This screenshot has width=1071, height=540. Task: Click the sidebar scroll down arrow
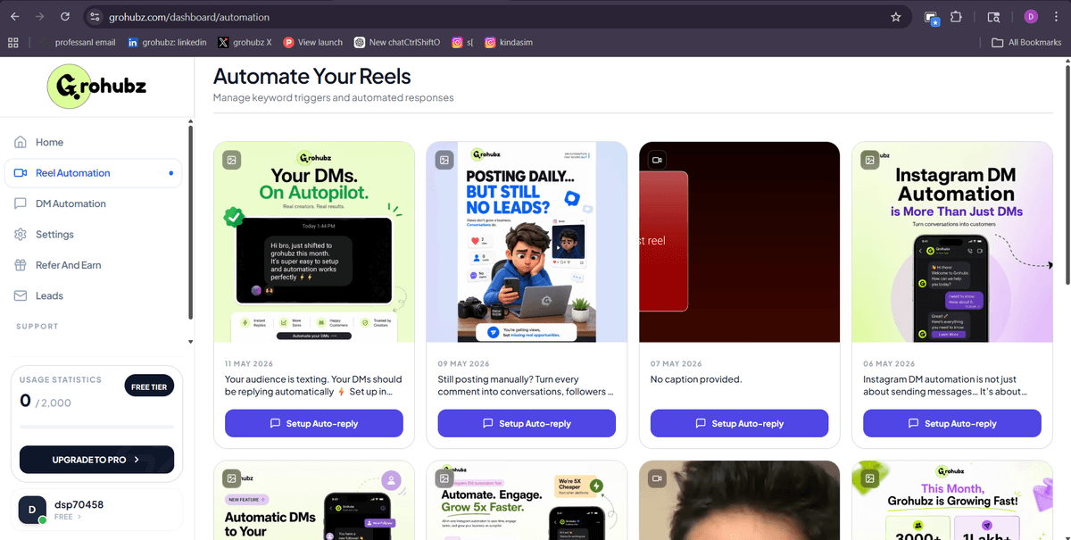point(190,342)
